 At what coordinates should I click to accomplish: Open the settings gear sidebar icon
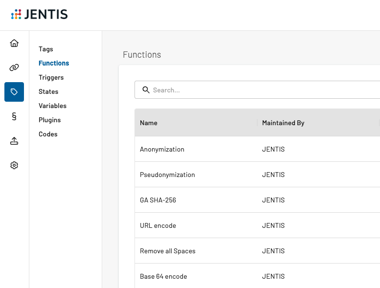[14, 165]
